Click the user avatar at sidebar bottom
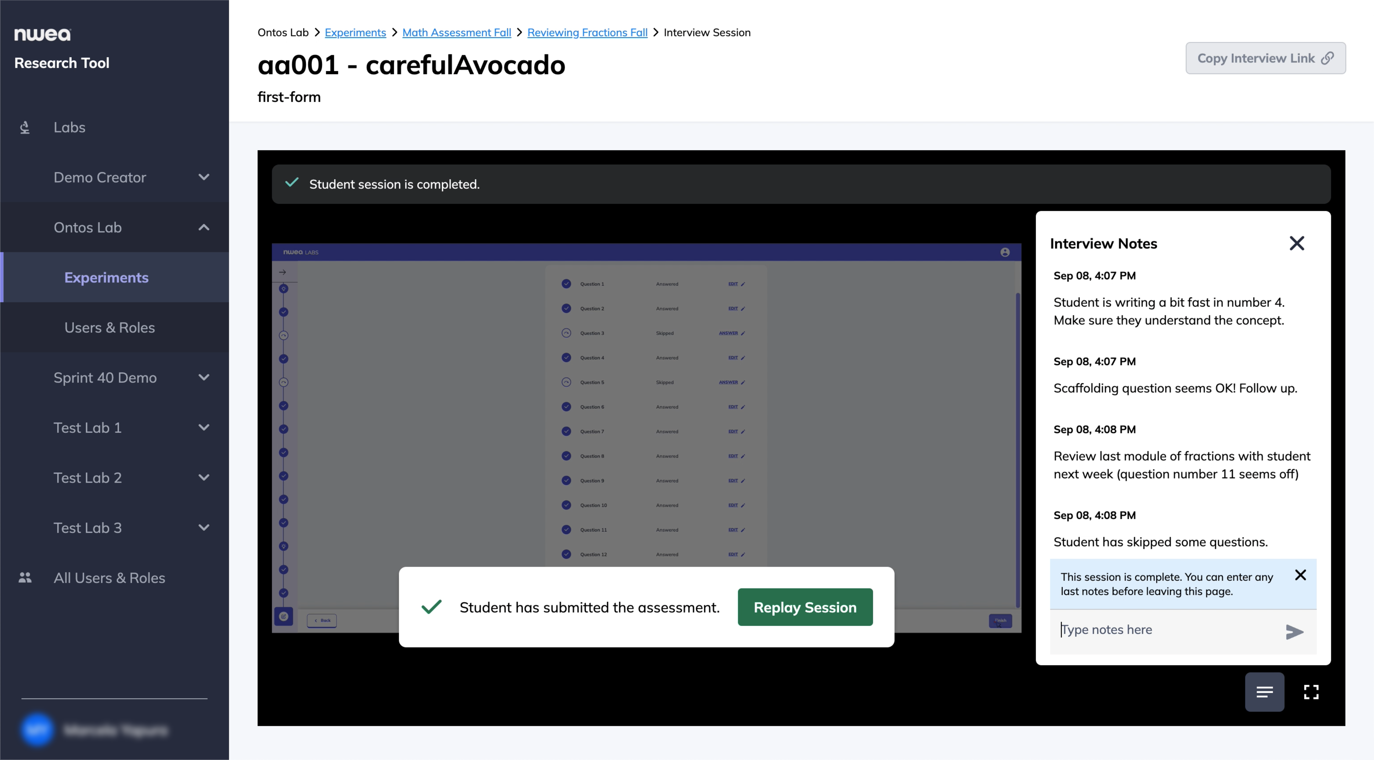1374x760 pixels. [x=37, y=730]
